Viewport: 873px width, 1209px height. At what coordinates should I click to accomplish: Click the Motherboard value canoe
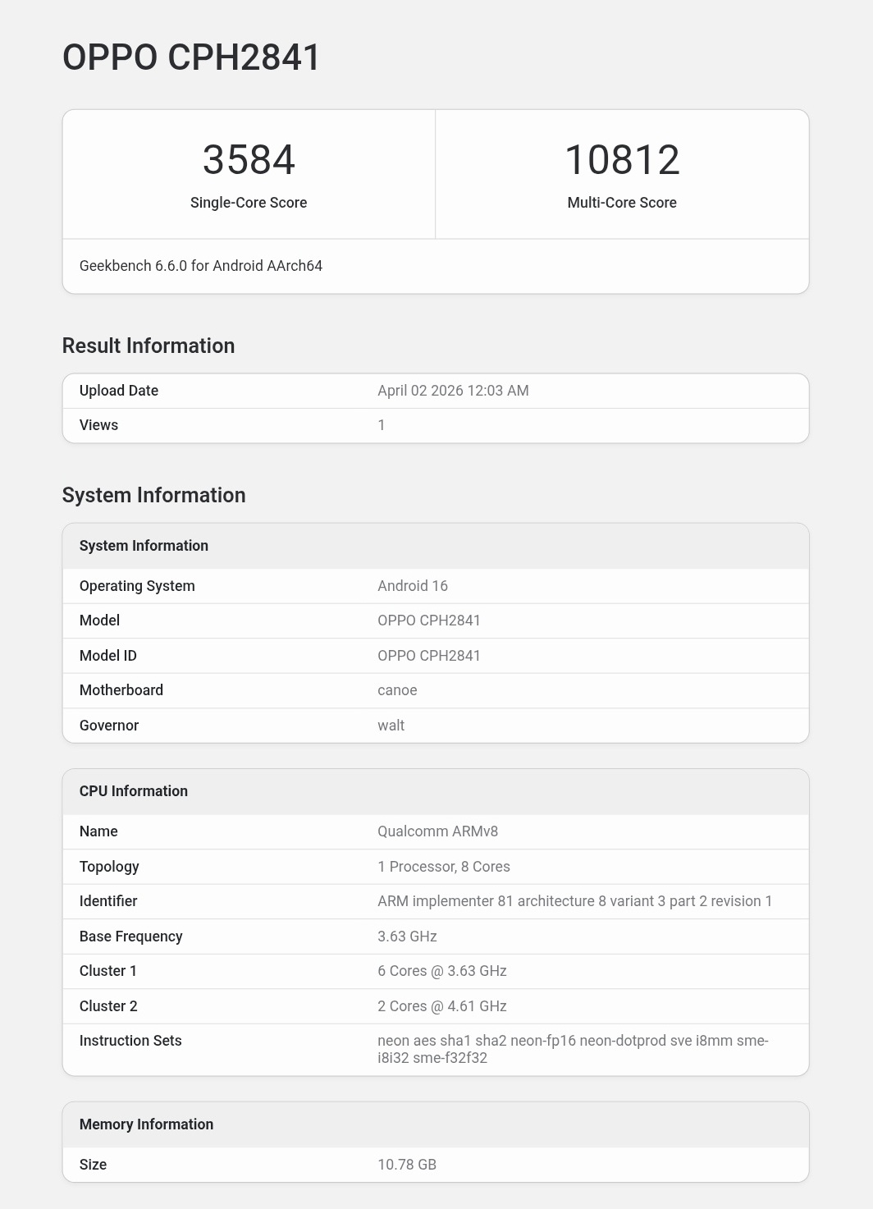pos(397,689)
